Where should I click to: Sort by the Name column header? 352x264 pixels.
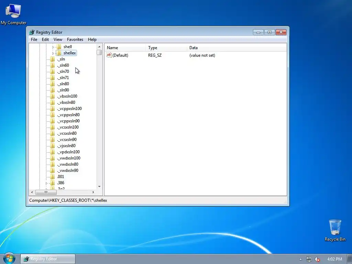[125, 47]
